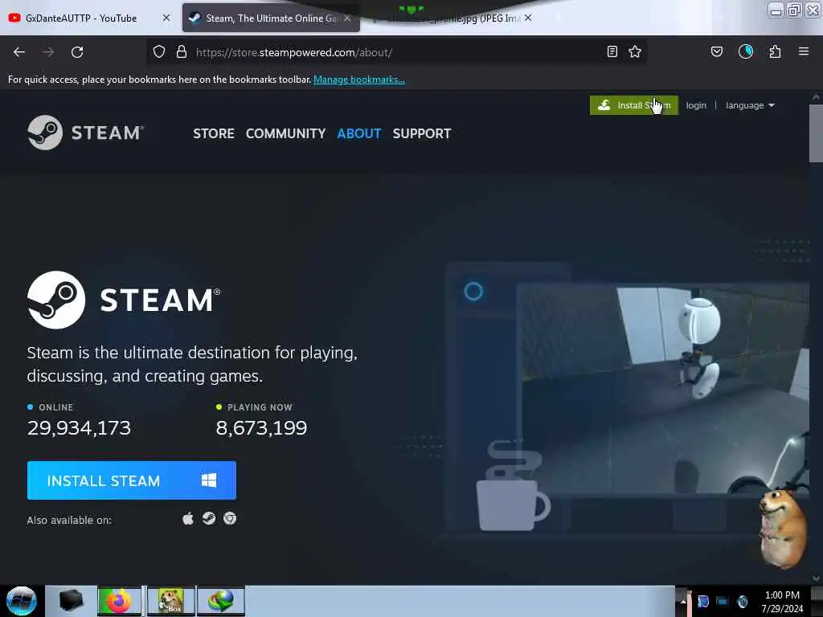Open the Windows Start orb
Viewport: 823px width, 617px height.
tap(21, 601)
